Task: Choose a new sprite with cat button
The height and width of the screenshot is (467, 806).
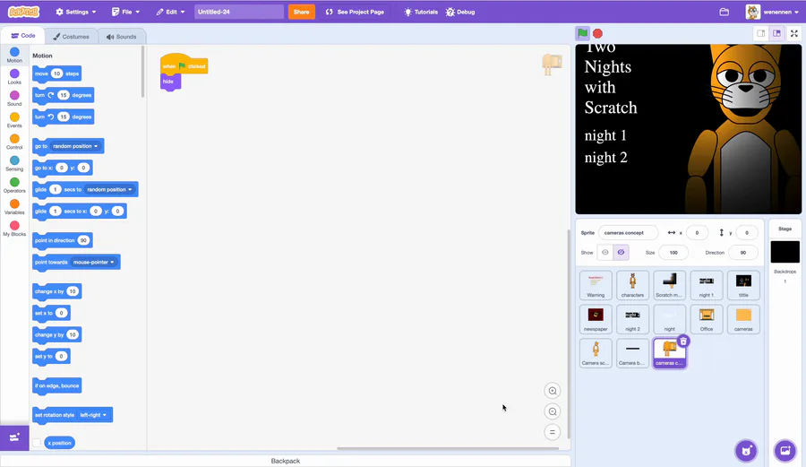Action: pyautogui.click(x=746, y=451)
